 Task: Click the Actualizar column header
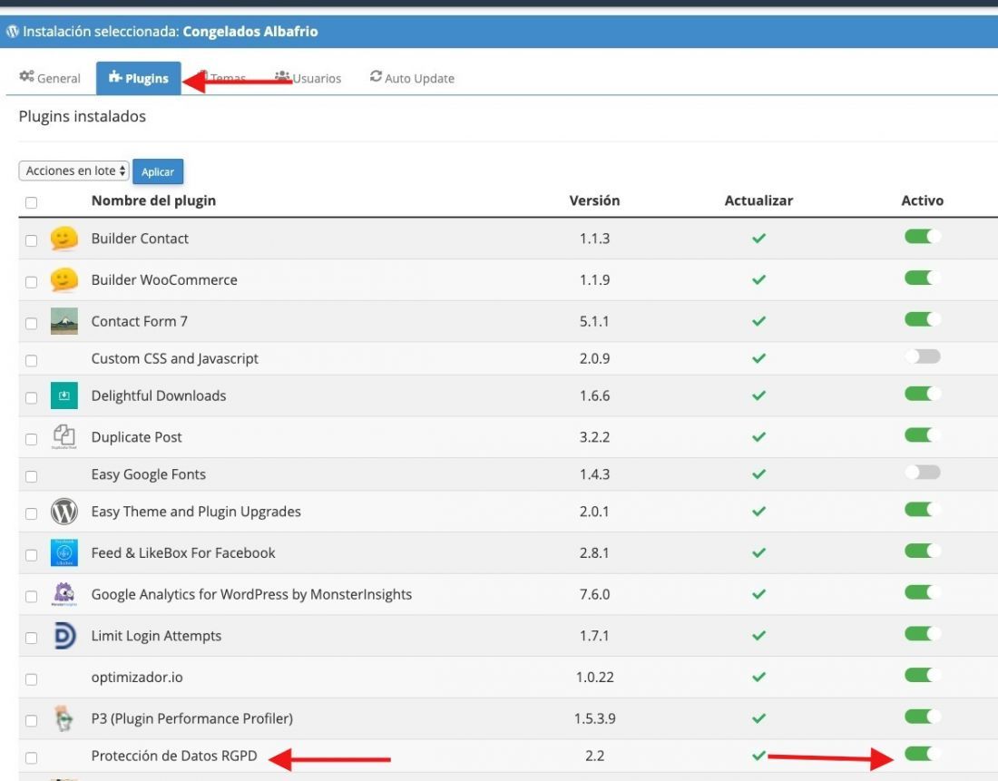coord(758,200)
